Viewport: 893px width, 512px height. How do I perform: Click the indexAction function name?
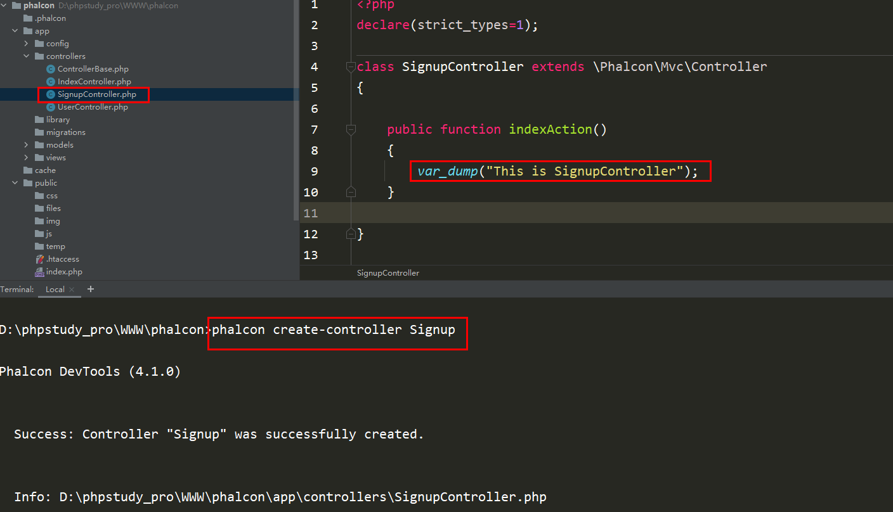coord(551,129)
